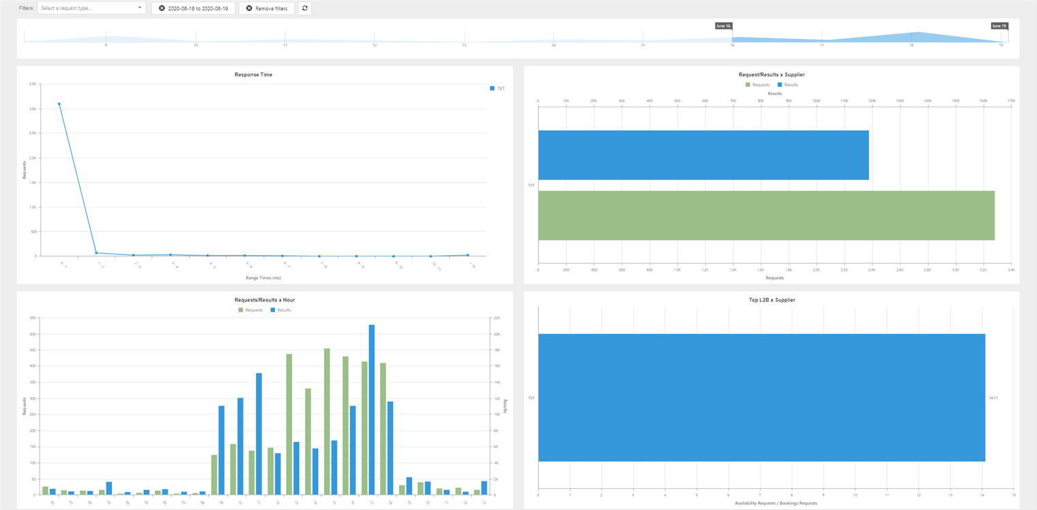Select the Response Time chart title
This screenshot has height=510, width=1037.
point(253,74)
